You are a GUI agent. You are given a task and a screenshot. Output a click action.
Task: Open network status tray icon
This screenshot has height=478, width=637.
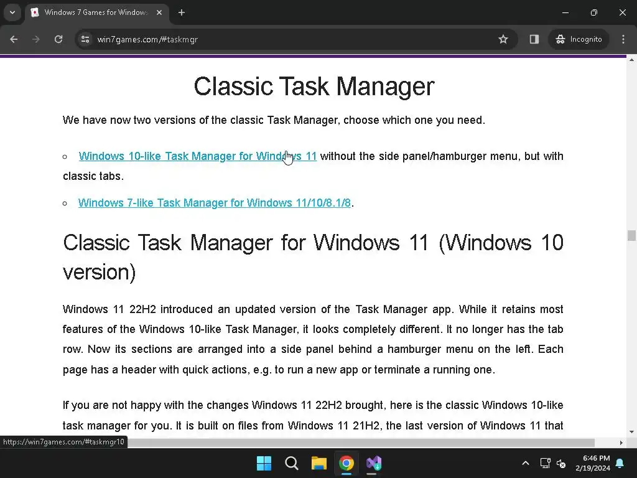point(545,463)
